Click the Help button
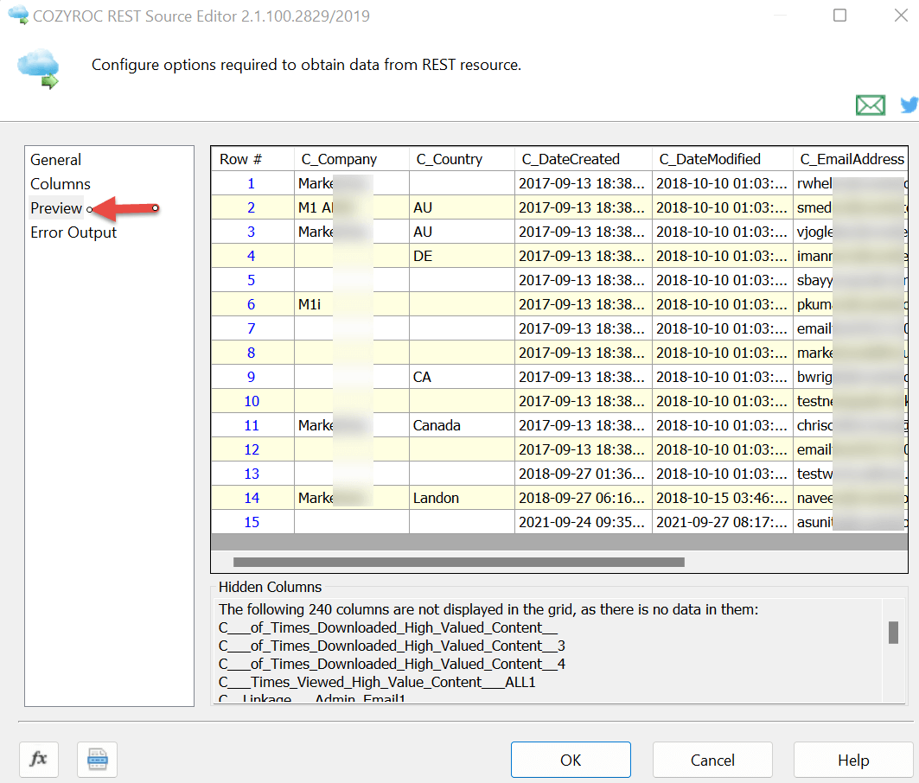The width and height of the screenshot is (919, 783). (x=853, y=760)
